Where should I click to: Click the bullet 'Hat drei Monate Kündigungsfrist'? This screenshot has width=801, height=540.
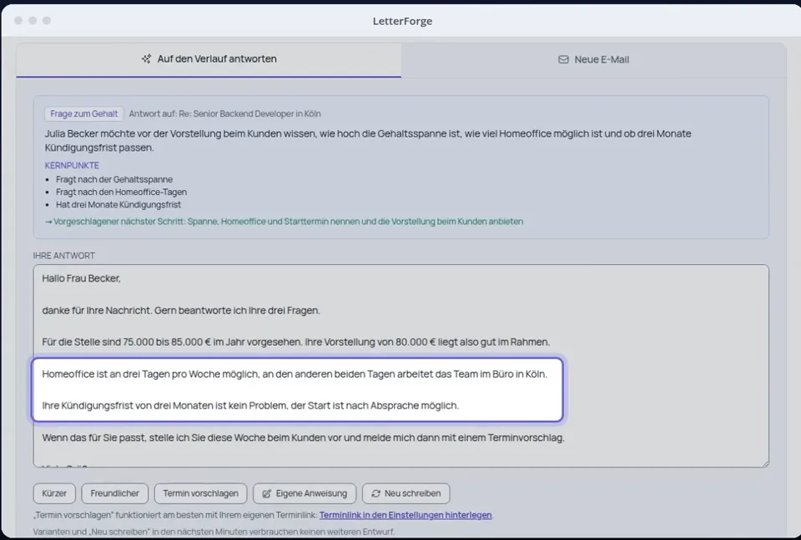tap(118, 205)
